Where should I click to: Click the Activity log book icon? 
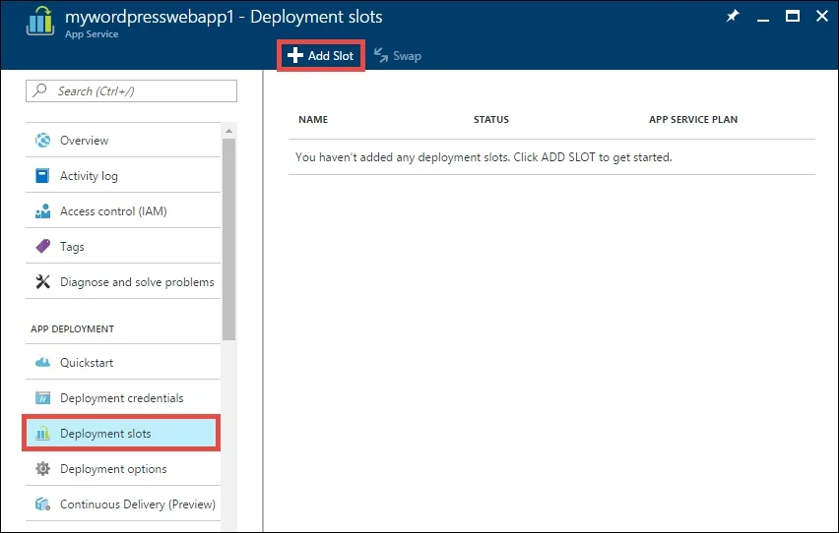tap(42, 175)
